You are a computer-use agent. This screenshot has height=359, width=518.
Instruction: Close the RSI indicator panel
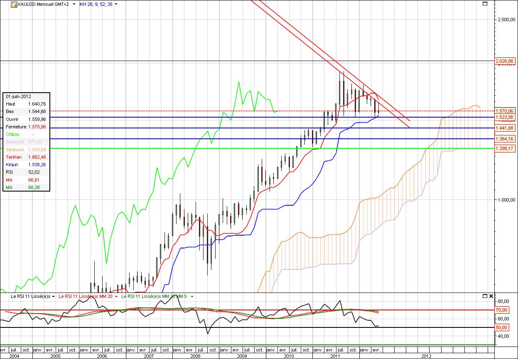coord(491,296)
